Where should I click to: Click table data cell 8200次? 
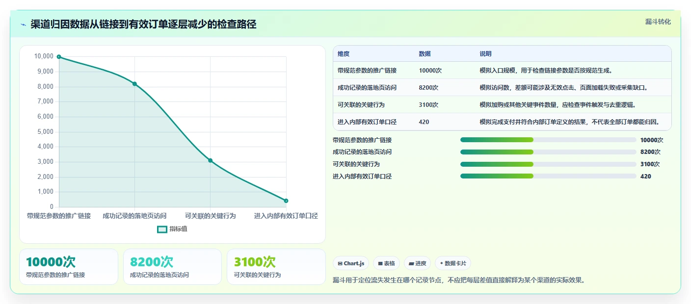[x=428, y=88]
